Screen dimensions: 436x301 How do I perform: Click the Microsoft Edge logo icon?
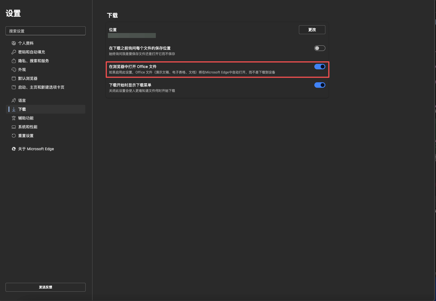[x=13, y=149]
